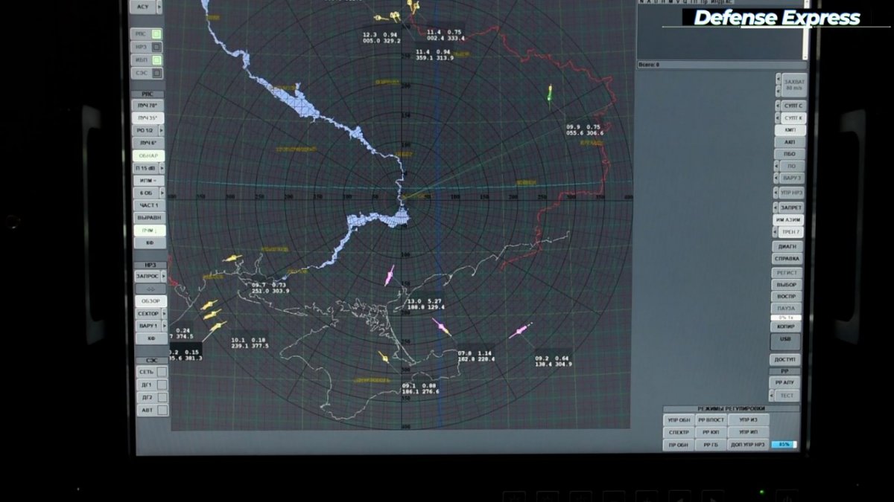Select magenta target marker above label 09.2 0.64

pos(521,331)
